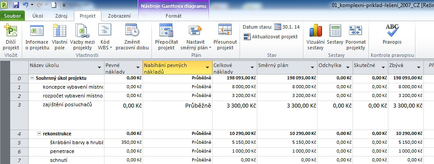Open the Undo history dropdown arrow
The height and width of the screenshot is (164, 434).
pyautogui.click(x=32, y=5)
